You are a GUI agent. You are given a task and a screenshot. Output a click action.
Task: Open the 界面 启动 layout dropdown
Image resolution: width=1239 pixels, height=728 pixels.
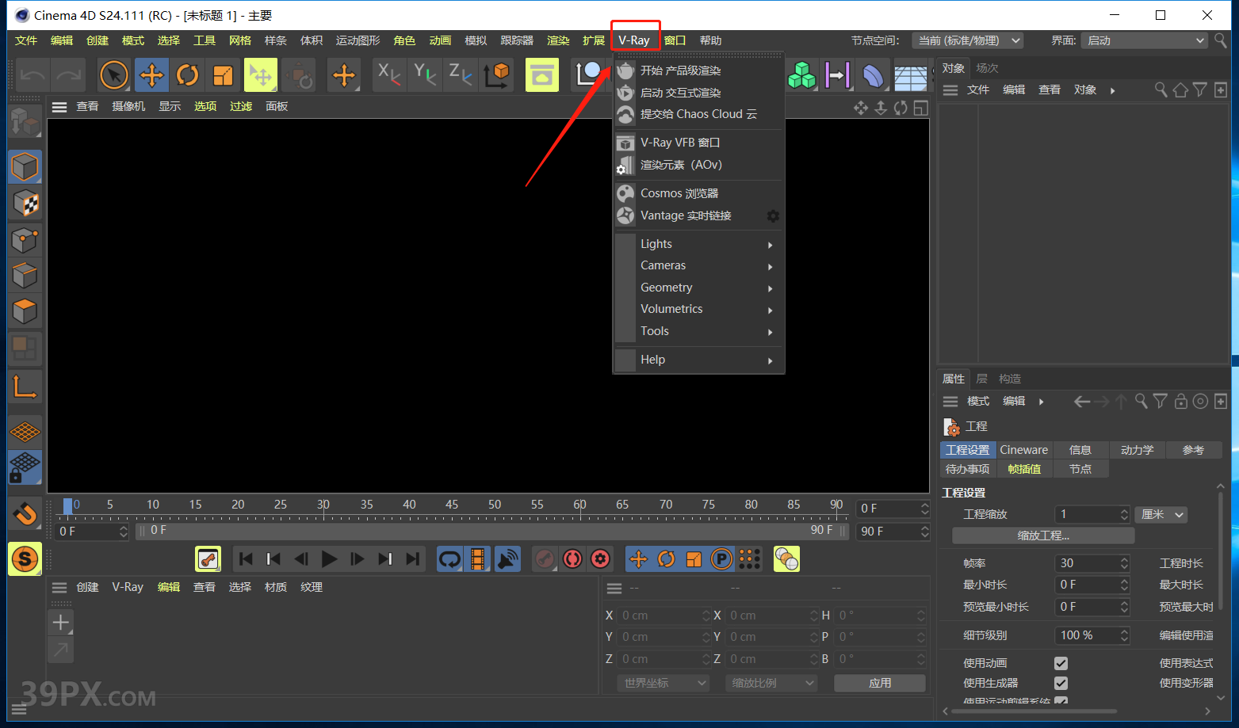[x=1145, y=40]
